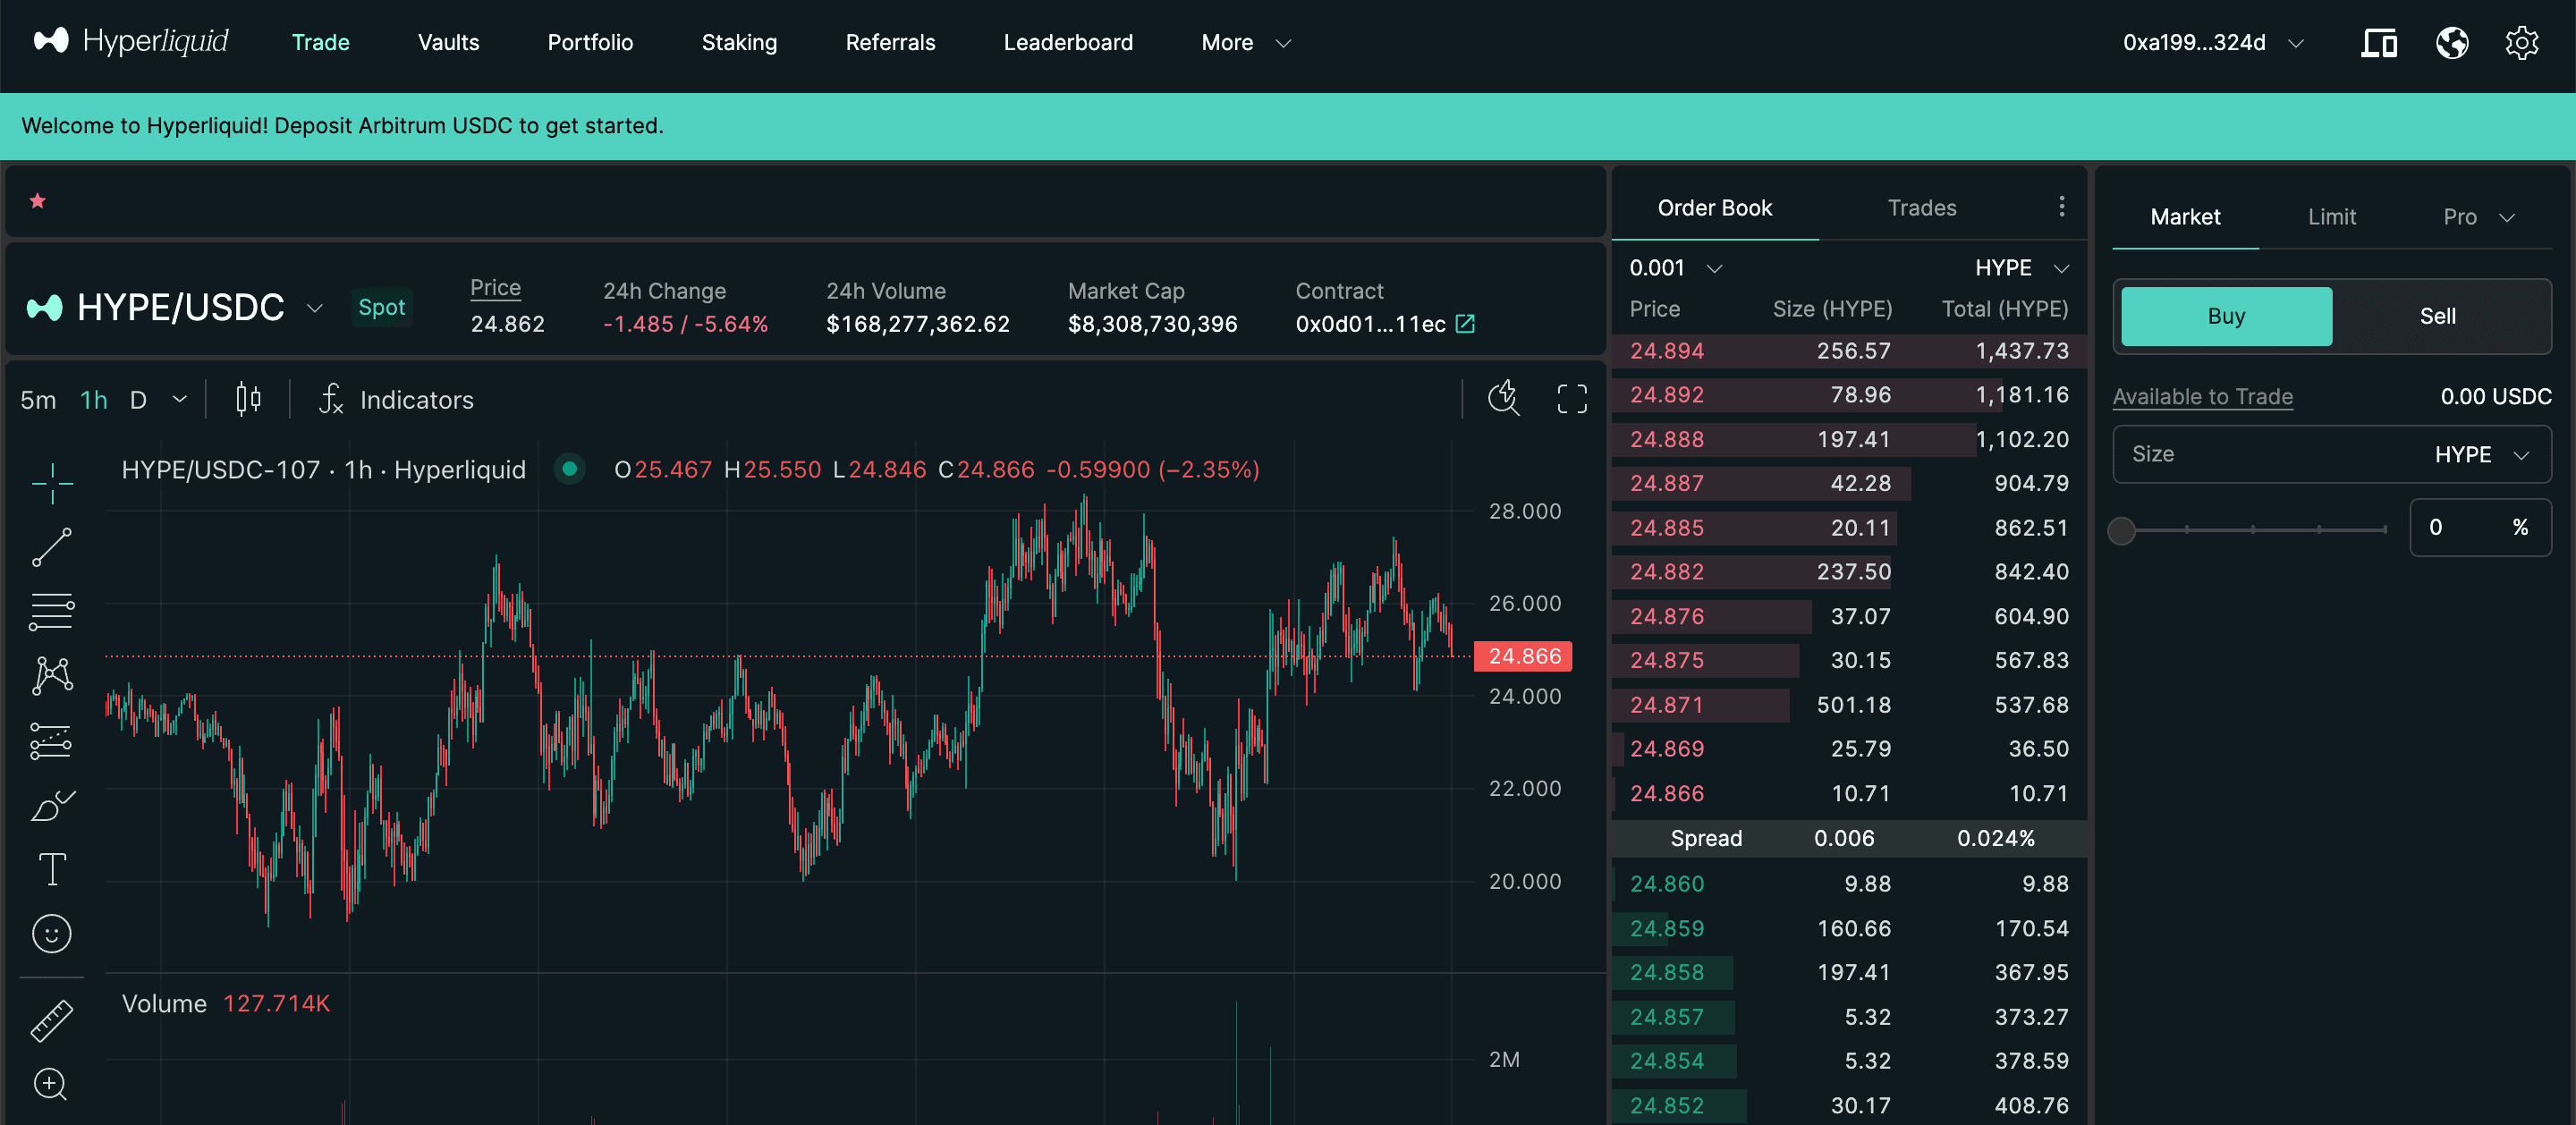Open Size unit HYPE dropdown
Screen dimensions: 2576x1125
coord(2481,454)
